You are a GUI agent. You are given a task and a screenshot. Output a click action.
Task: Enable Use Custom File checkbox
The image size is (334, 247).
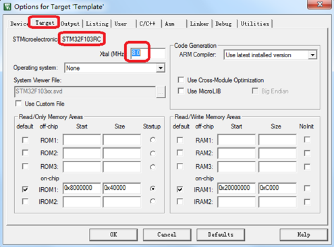coord(18,104)
